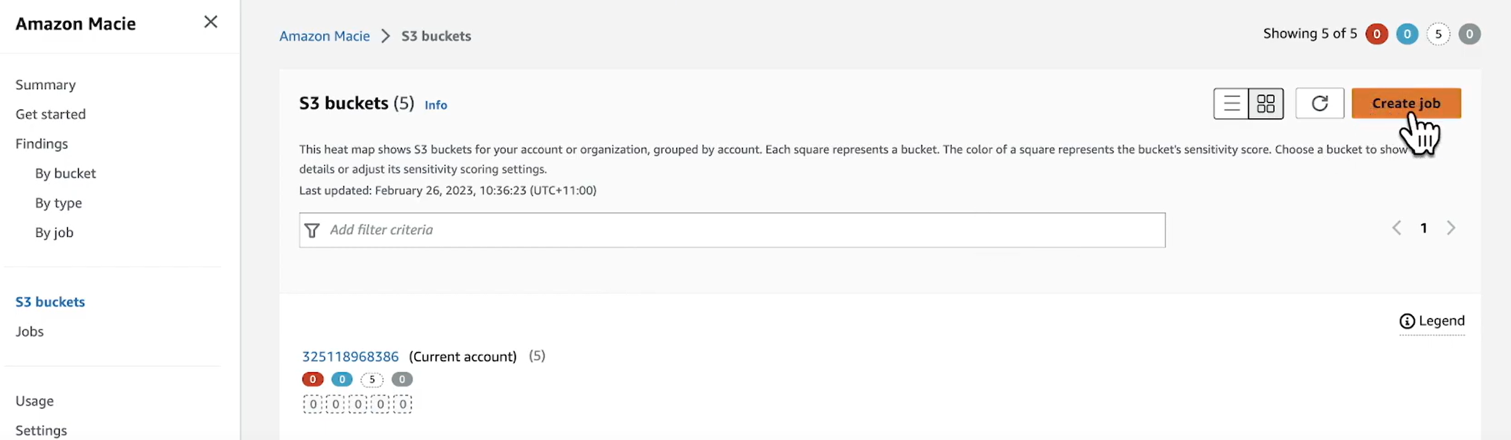Click the Create job button
1511x440 pixels.
coord(1406,103)
